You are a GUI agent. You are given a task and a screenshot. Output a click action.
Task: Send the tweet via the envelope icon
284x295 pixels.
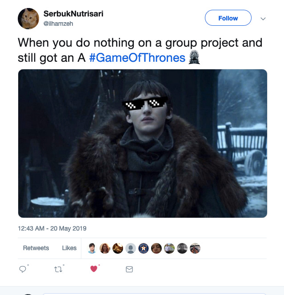point(129,269)
